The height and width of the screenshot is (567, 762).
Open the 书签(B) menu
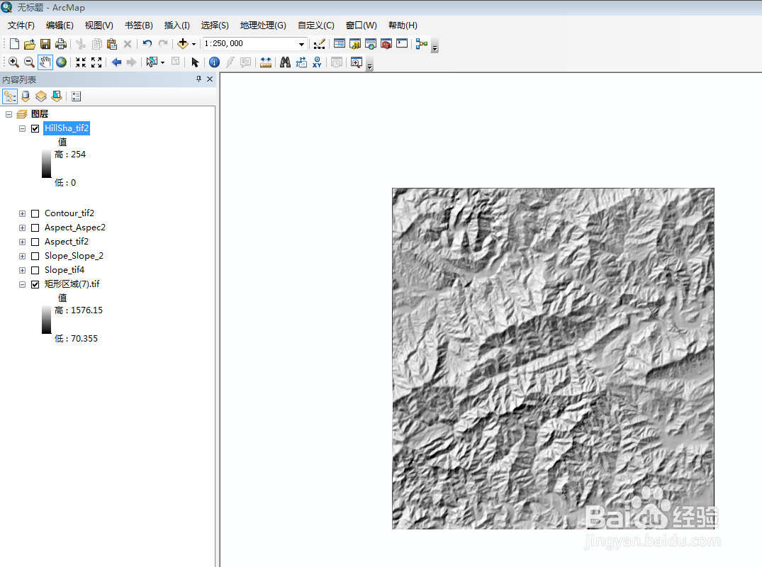coord(138,26)
